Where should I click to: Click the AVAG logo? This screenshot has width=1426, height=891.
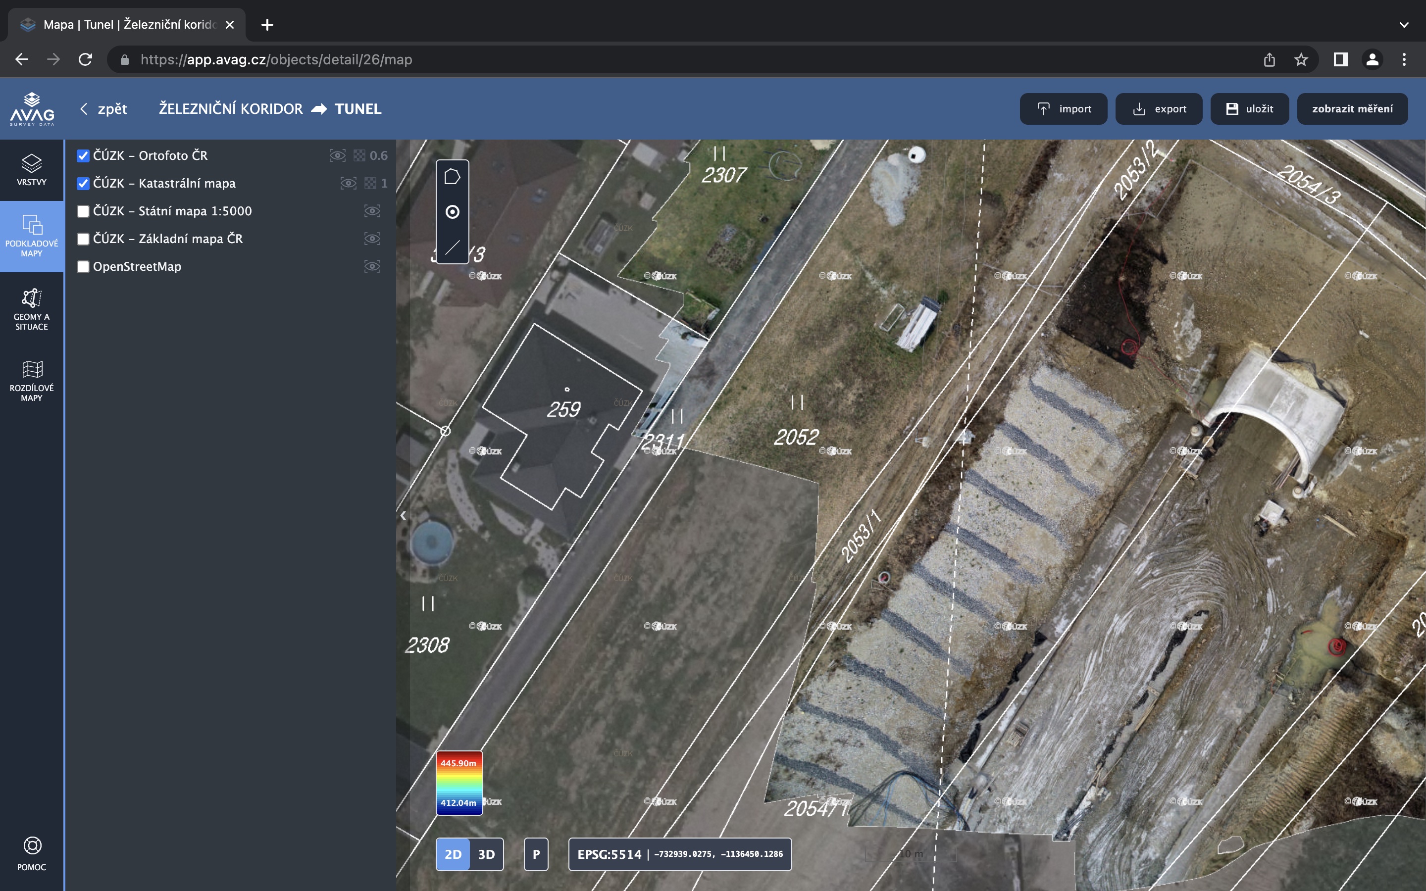point(32,108)
